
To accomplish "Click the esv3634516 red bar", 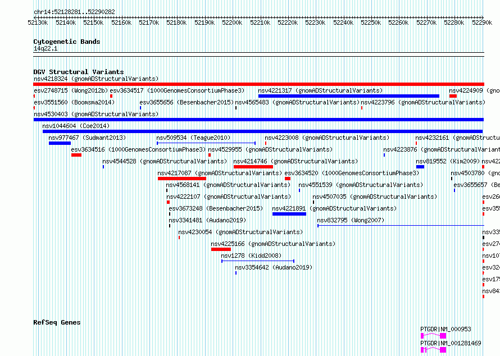I will (76, 155).
